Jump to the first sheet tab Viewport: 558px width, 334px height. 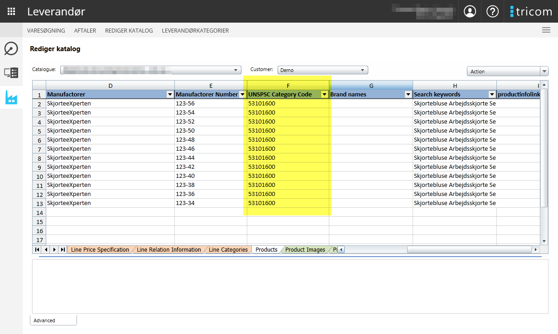[x=37, y=249]
